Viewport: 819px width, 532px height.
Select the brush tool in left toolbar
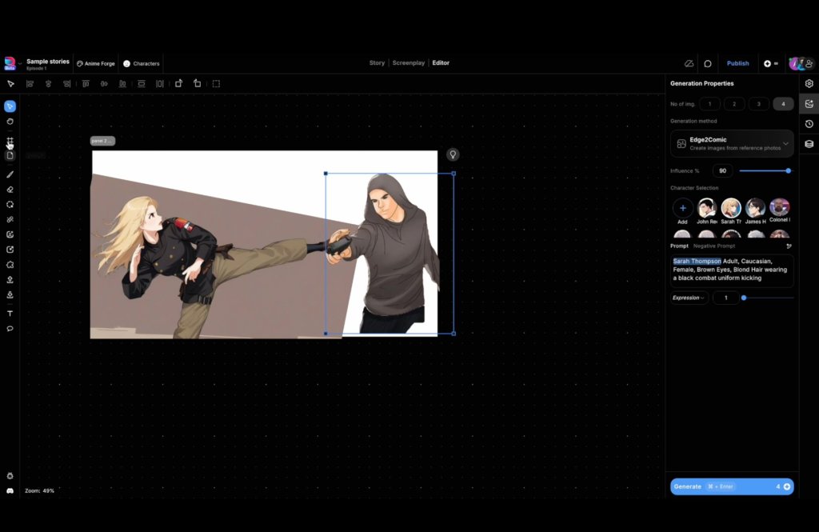pyautogui.click(x=10, y=174)
